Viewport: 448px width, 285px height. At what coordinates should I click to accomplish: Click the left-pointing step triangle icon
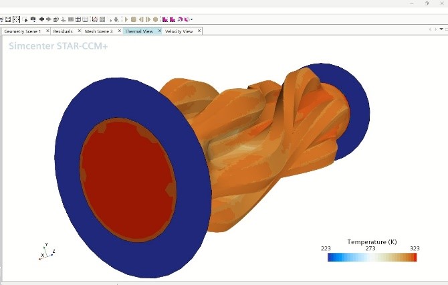[140, 19]
